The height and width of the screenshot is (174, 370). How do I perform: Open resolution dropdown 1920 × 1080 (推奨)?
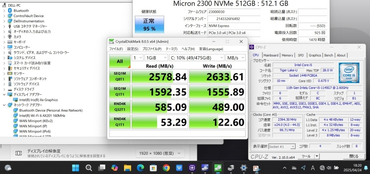click(x=160, y=153)
